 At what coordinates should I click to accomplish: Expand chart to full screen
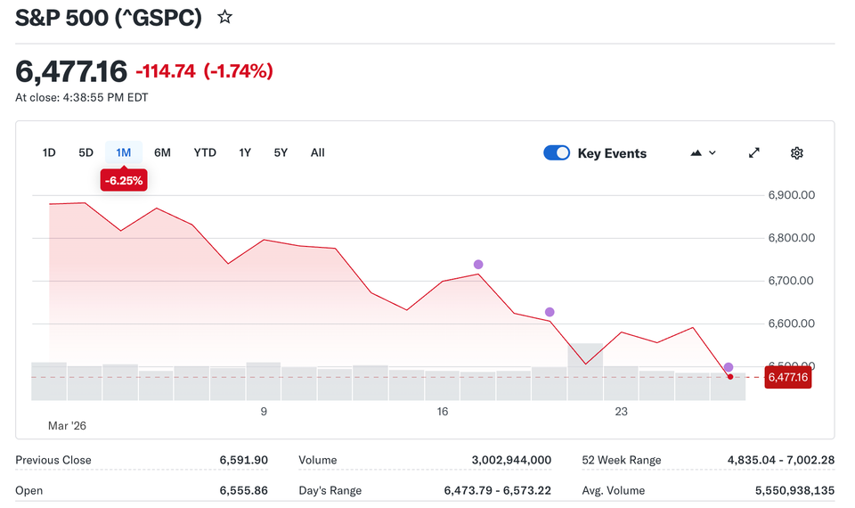(x=754, y=153)
